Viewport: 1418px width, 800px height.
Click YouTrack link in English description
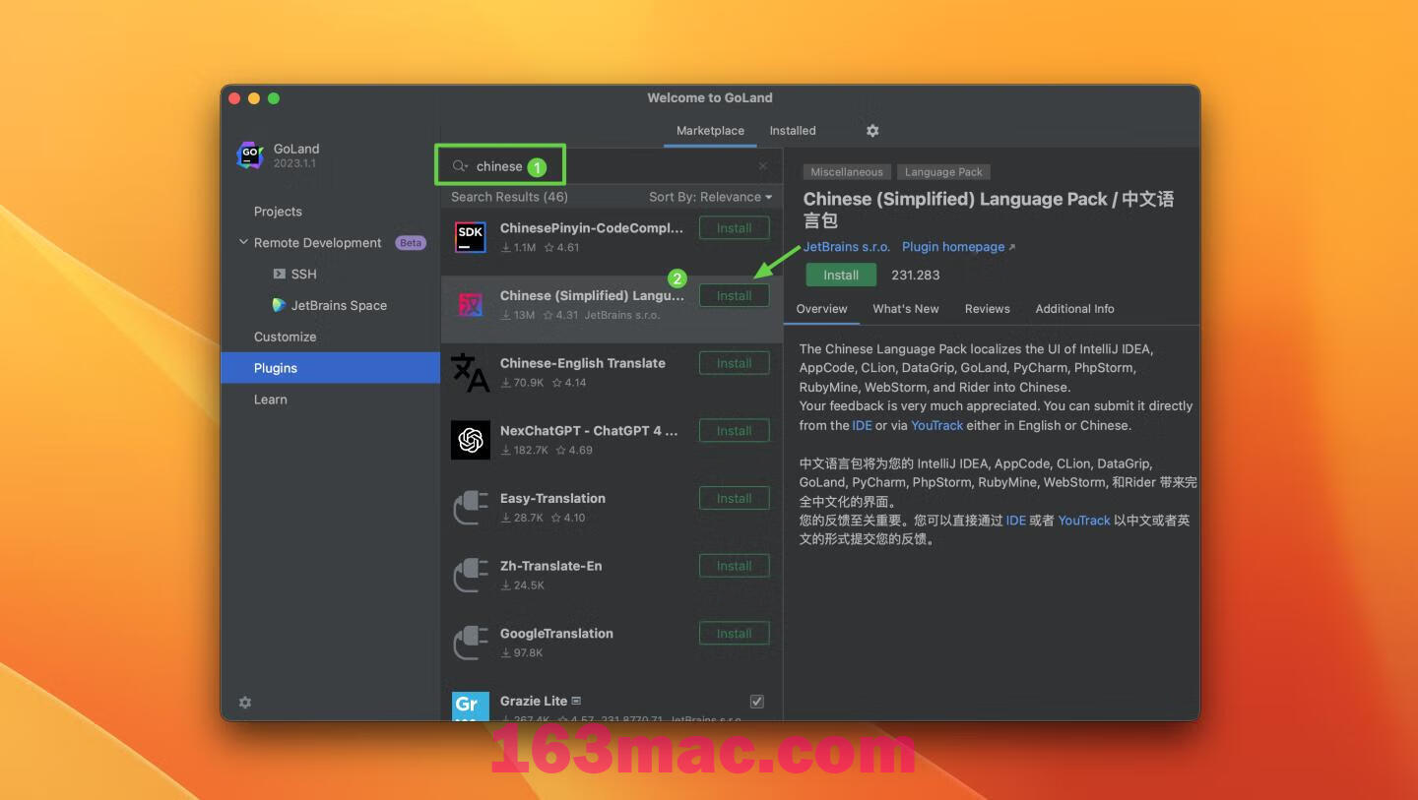click(x=936, y=425)
